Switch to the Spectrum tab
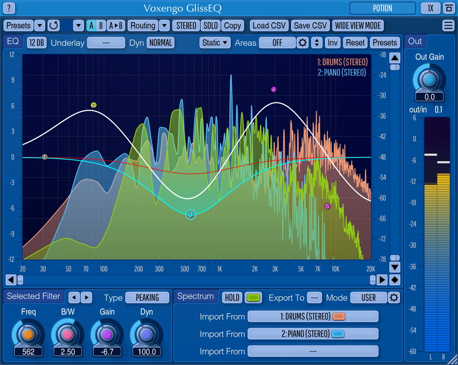The width and height of the screenshot is (458, 365). 195,296
